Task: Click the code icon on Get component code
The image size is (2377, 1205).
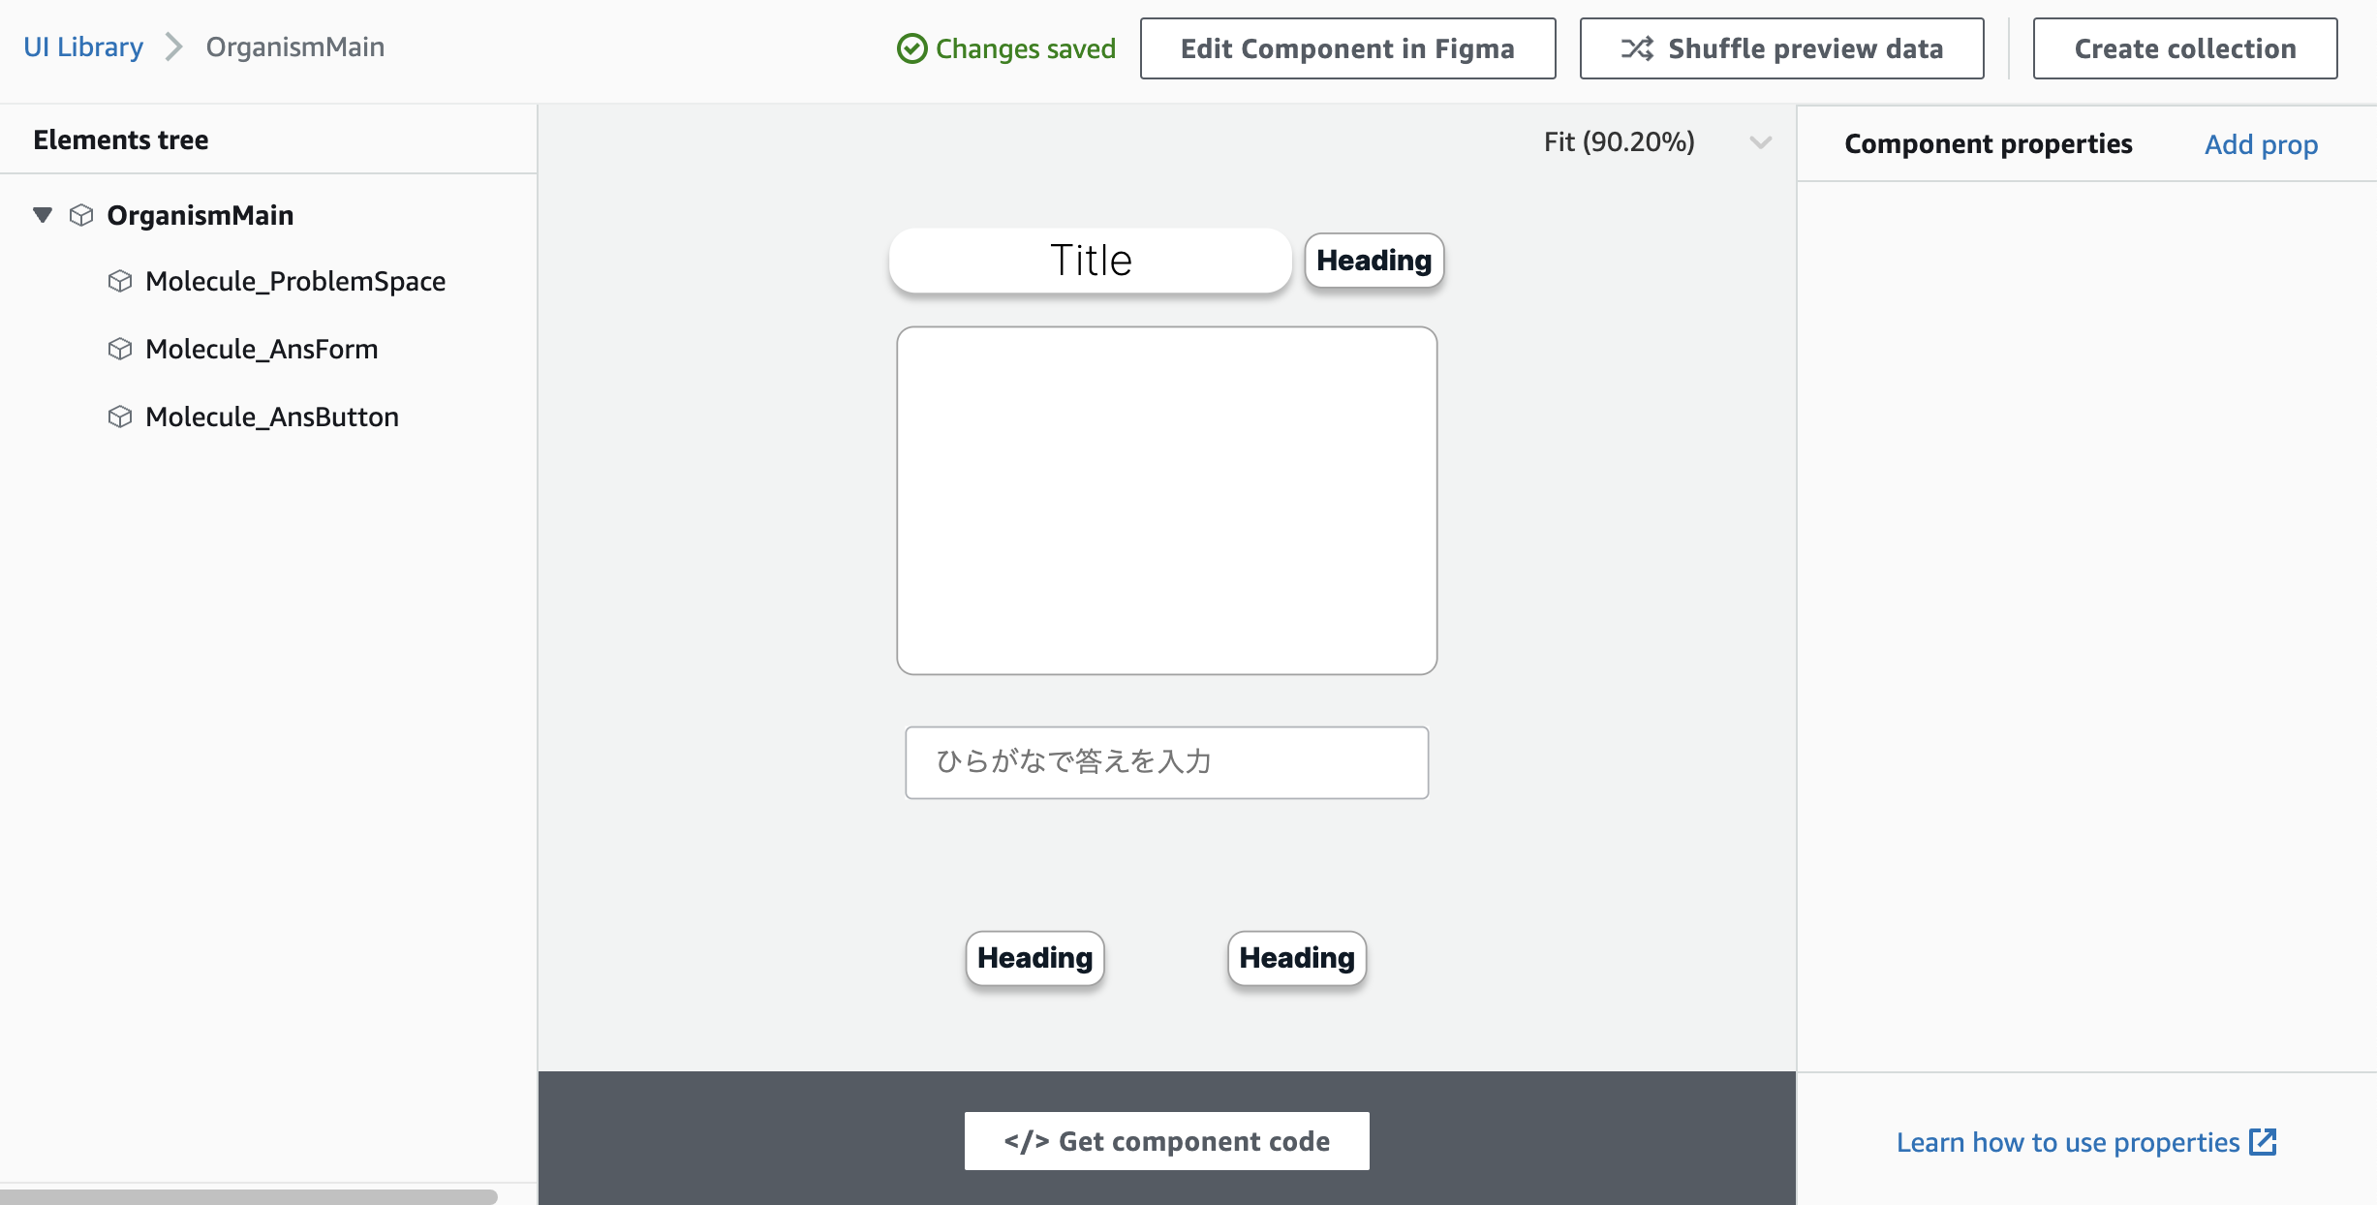Action: (1027, 1140)
